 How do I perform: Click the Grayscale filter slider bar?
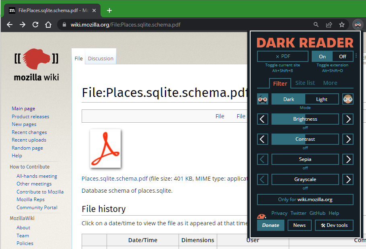click(x=305, y=179)
